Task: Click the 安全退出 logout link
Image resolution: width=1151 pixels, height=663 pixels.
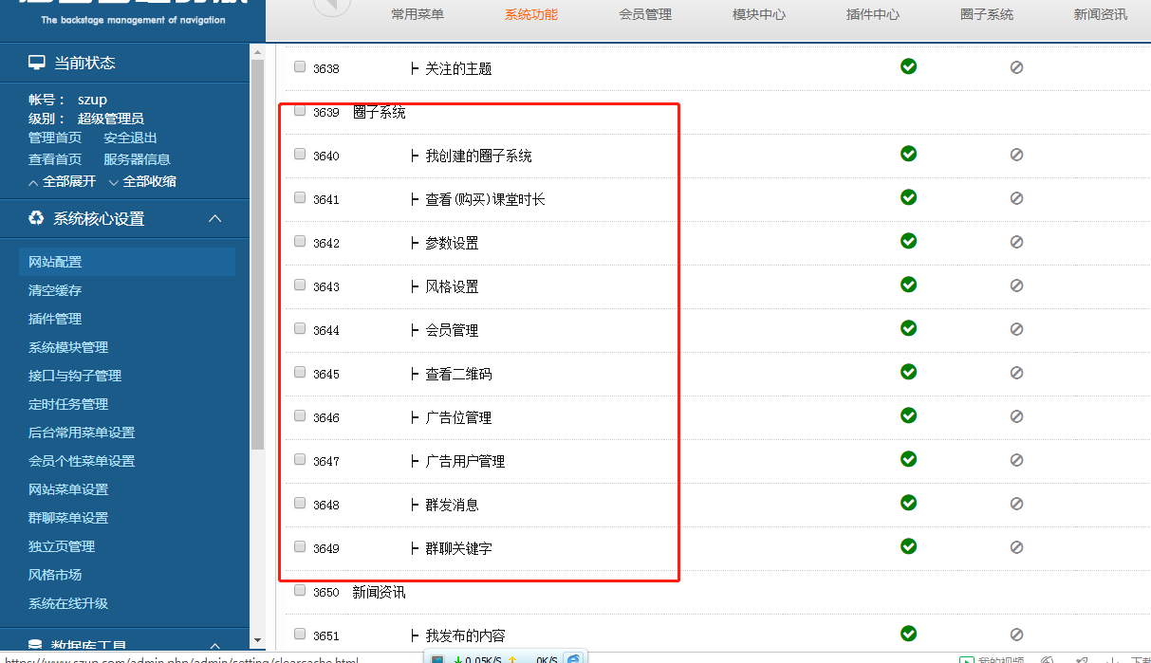Action: [x=130, y=138]
